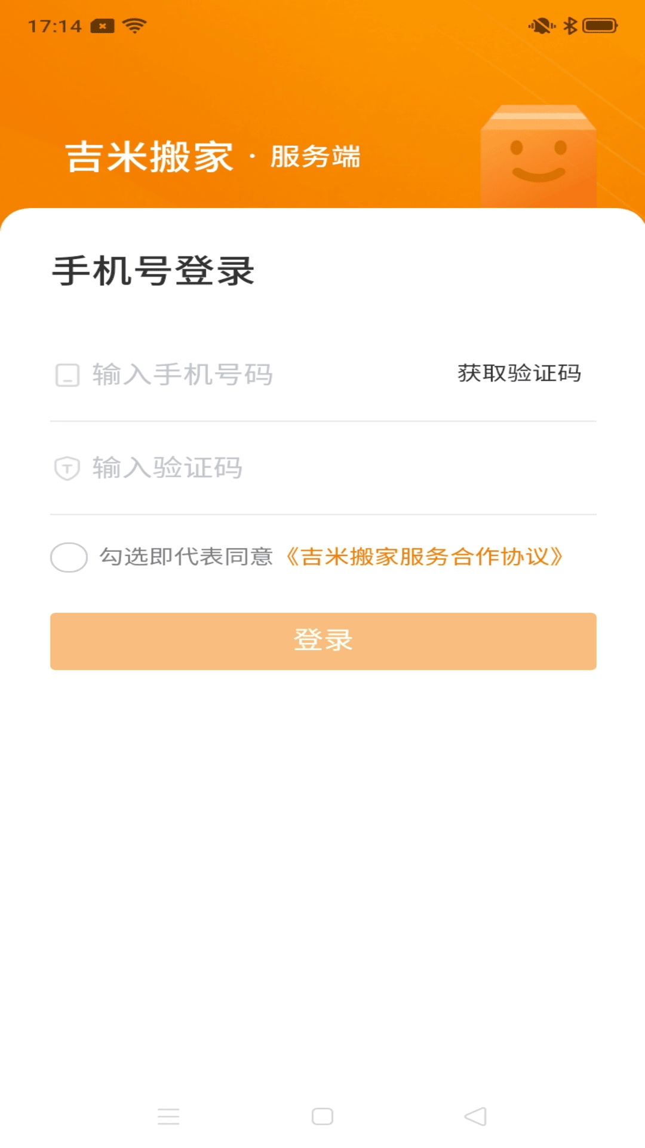Viewport: 645px width, 1148px height.
Task: Tap the phone icon beside phone number field
Action: 67,375
